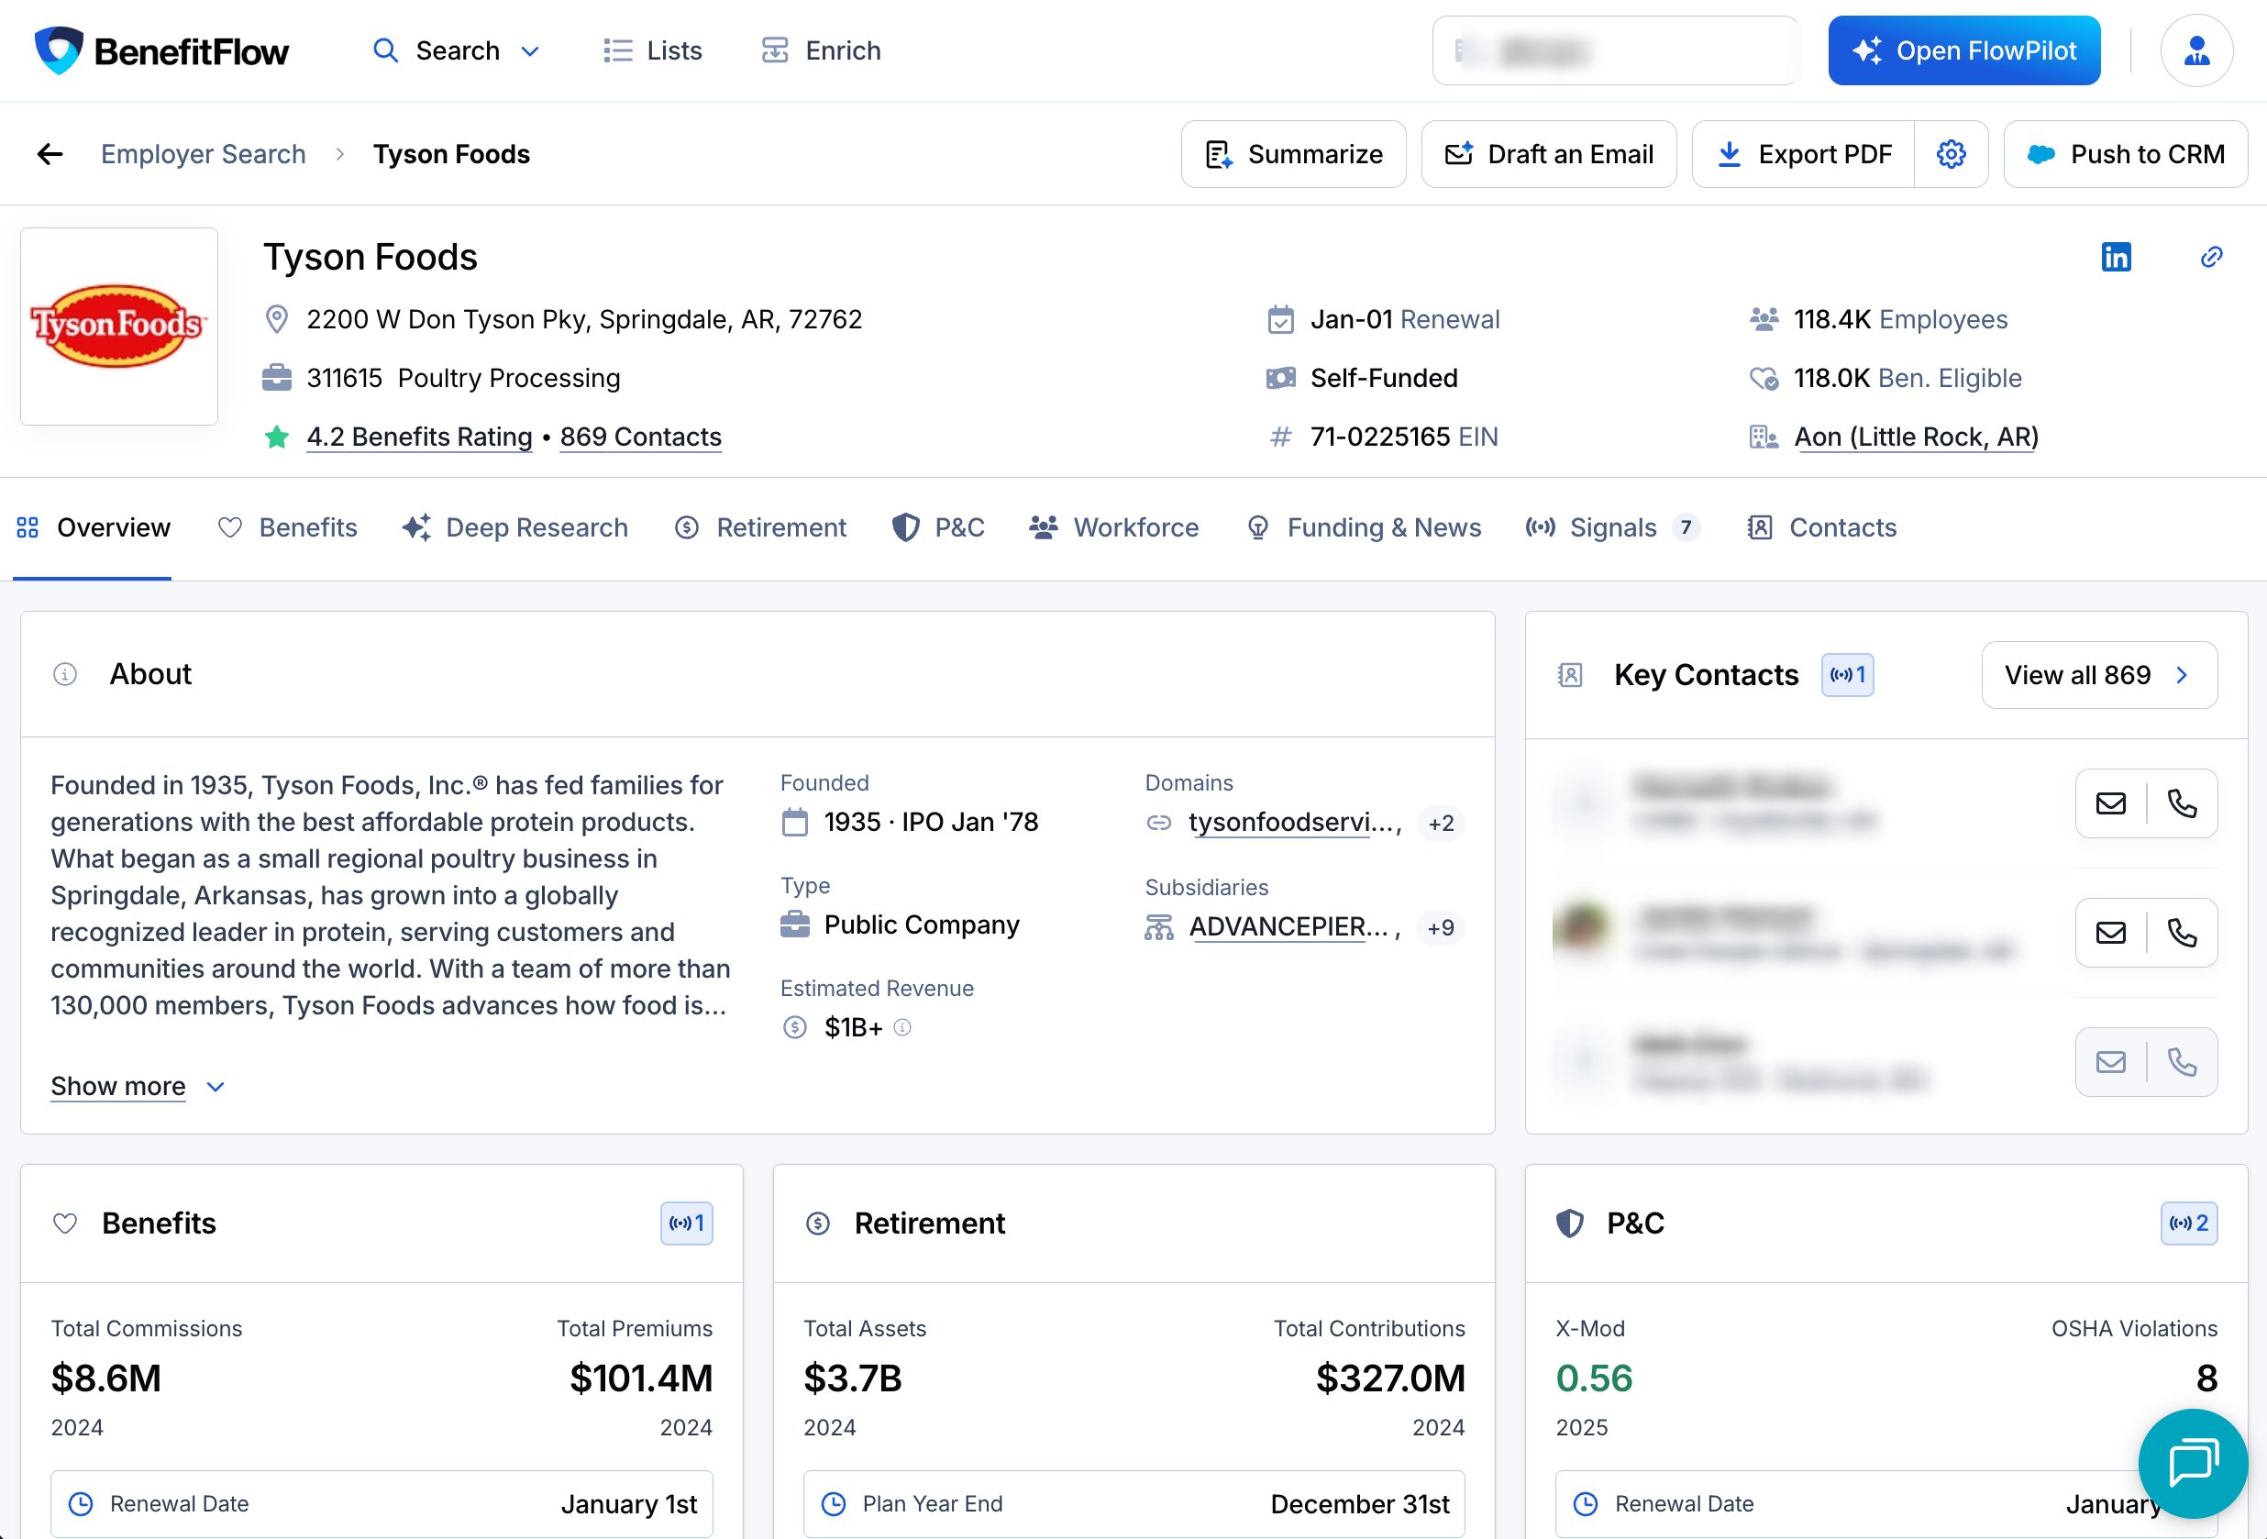Click the $3.7B Total Assets value
2267x1539 pixels.
pyautogui.click(x=853, y=1378)
